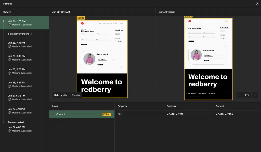Zoom out with the minus icon
Viewport: 261px width, 152px height.
[x=240, y=95]
